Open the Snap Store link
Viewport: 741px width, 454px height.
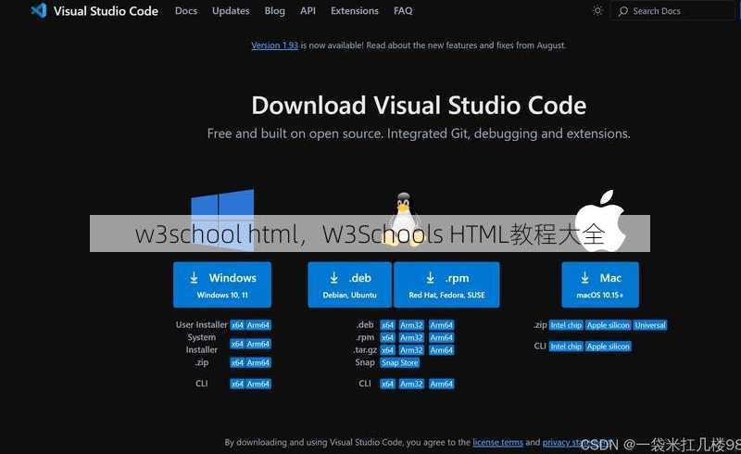[400, 362]
